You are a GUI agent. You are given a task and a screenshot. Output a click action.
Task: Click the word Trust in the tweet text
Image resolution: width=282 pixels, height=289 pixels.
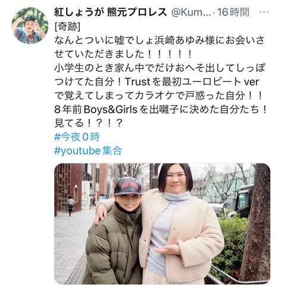[x=137, y=82]
